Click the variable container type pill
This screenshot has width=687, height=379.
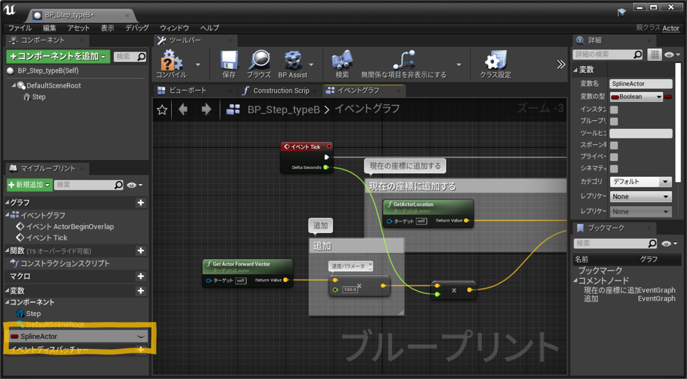coord(668,97)
